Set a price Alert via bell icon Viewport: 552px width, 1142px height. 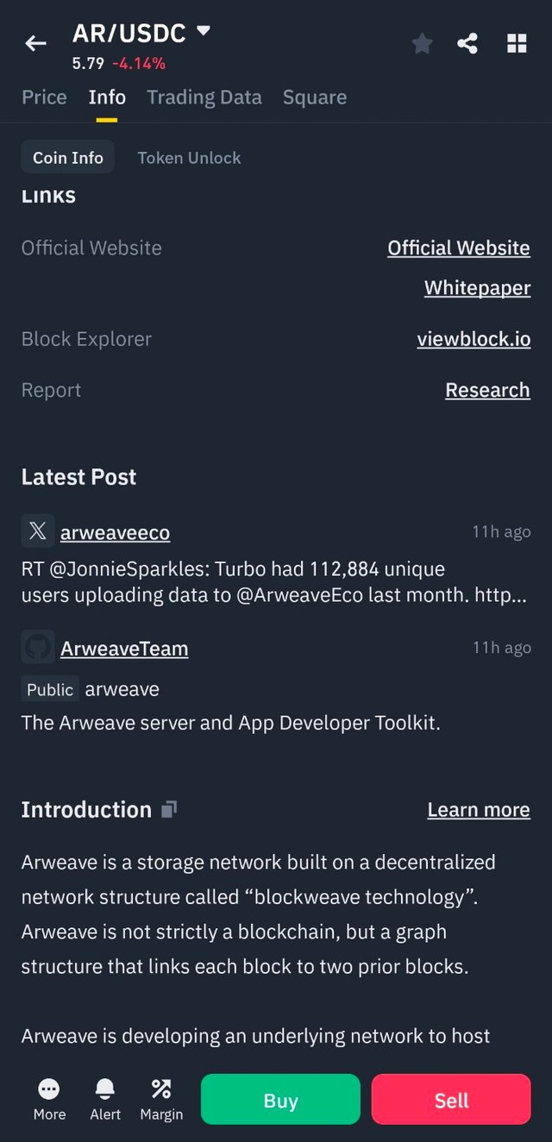[x=105, y=1100]
